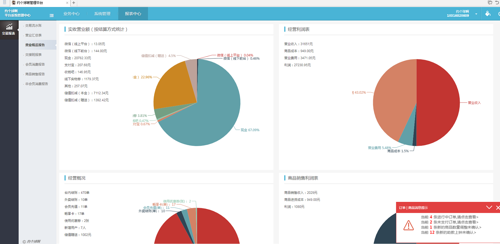Click the 线下实物券：1179.37元 value text
The height and width of the screenshot is (244, 500).
(x=82, y=79)
